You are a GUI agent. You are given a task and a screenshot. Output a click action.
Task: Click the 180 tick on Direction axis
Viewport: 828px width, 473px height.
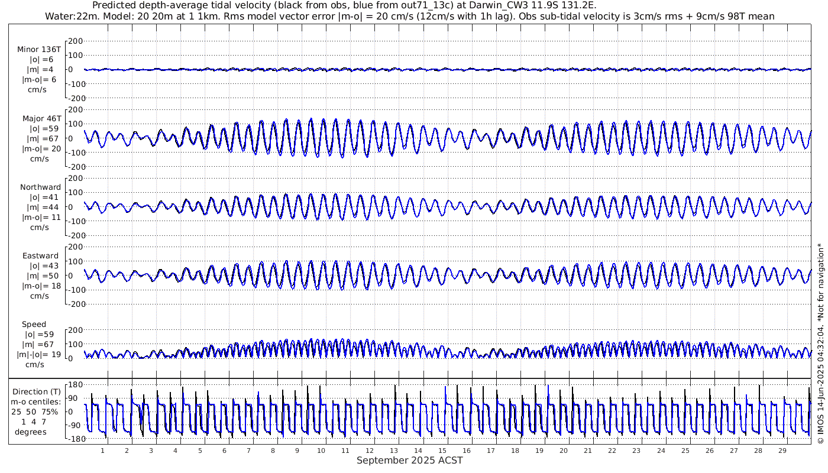coord(74,384)
